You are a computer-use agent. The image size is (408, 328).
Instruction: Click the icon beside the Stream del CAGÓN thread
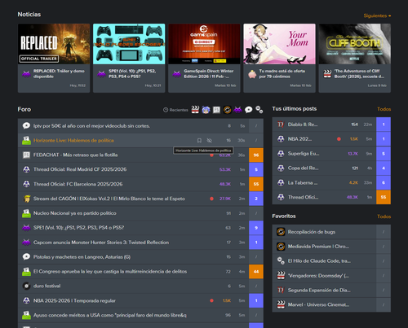[26, 199]
